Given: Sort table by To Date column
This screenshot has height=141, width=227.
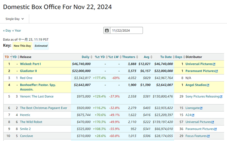Looking at the screenshot, I should pyautogui.click(x=166, y=57).
